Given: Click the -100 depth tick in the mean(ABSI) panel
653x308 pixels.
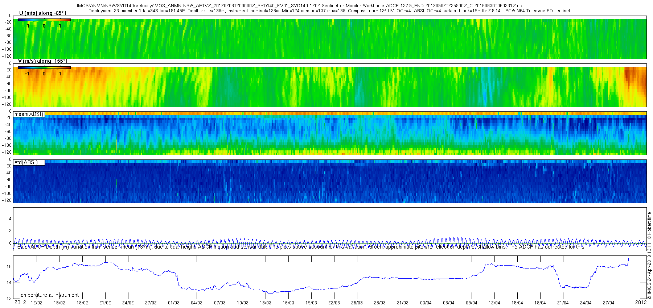Looking at the screenshot, I should 7,145.
